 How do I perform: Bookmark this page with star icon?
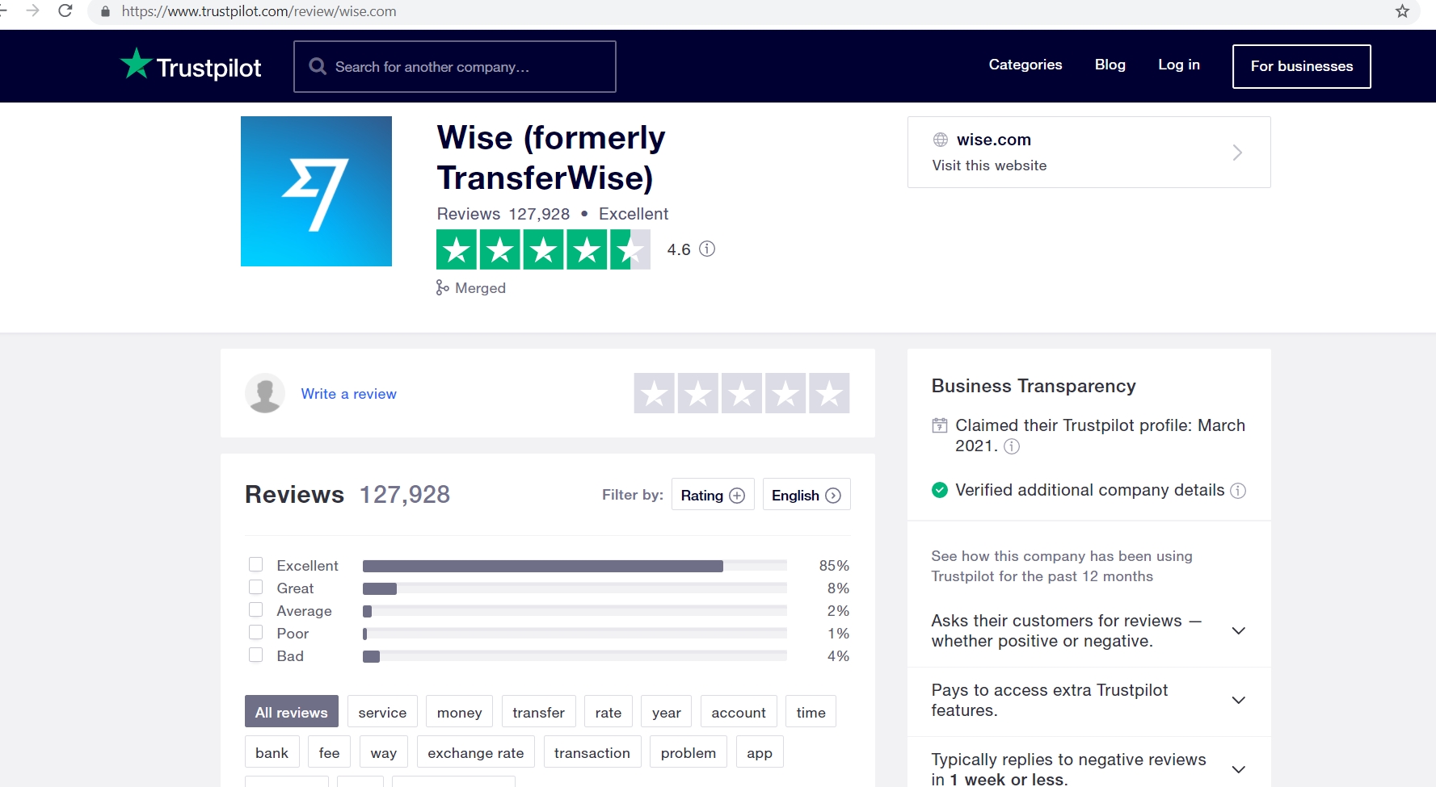(x=1402, y=11)
